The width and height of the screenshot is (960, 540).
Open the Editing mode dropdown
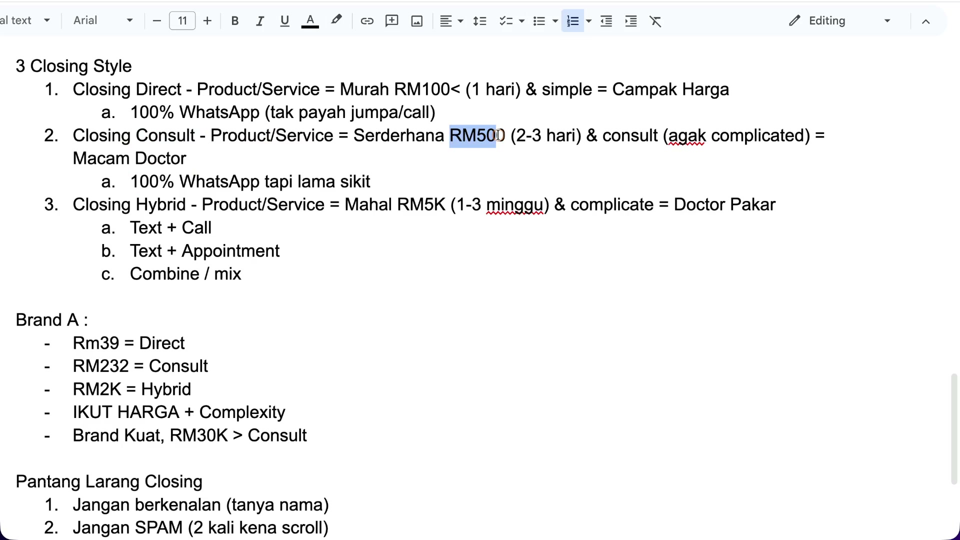840,21
